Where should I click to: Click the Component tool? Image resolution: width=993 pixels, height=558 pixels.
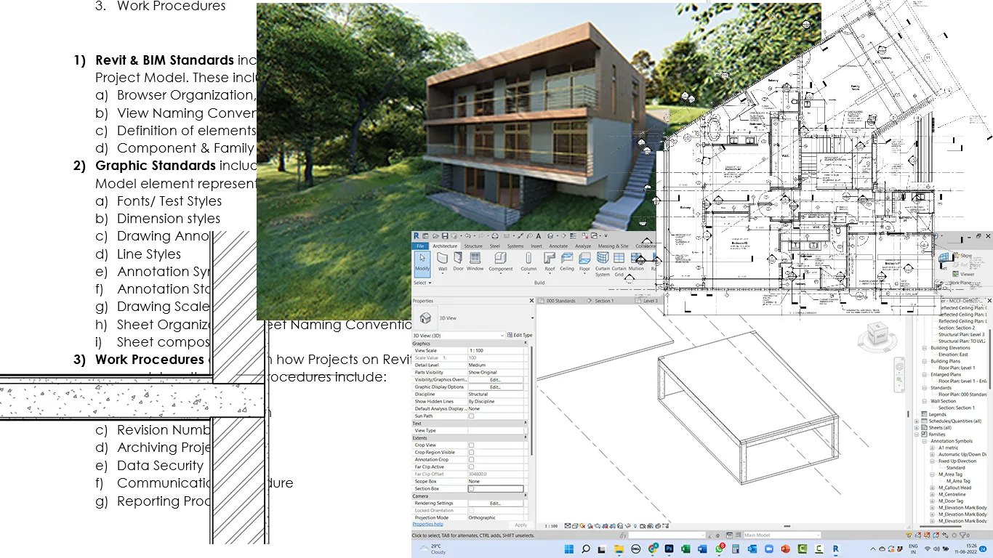500,262
